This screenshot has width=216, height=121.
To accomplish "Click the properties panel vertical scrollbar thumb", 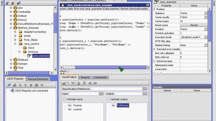I will point(209,26).
